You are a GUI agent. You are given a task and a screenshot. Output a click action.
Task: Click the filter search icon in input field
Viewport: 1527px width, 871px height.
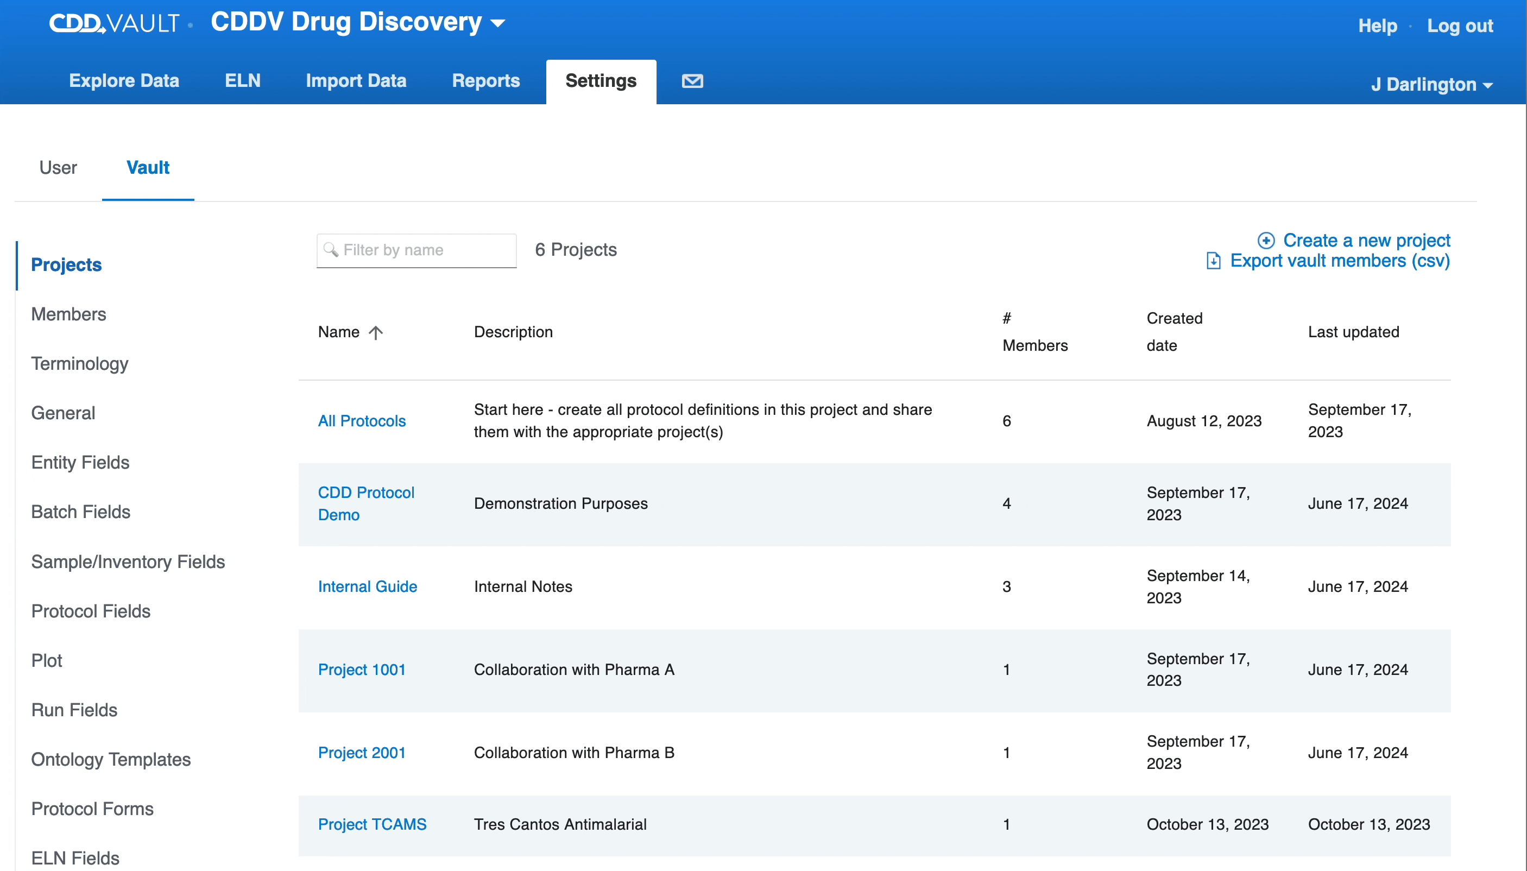click(x=332, y=250)
